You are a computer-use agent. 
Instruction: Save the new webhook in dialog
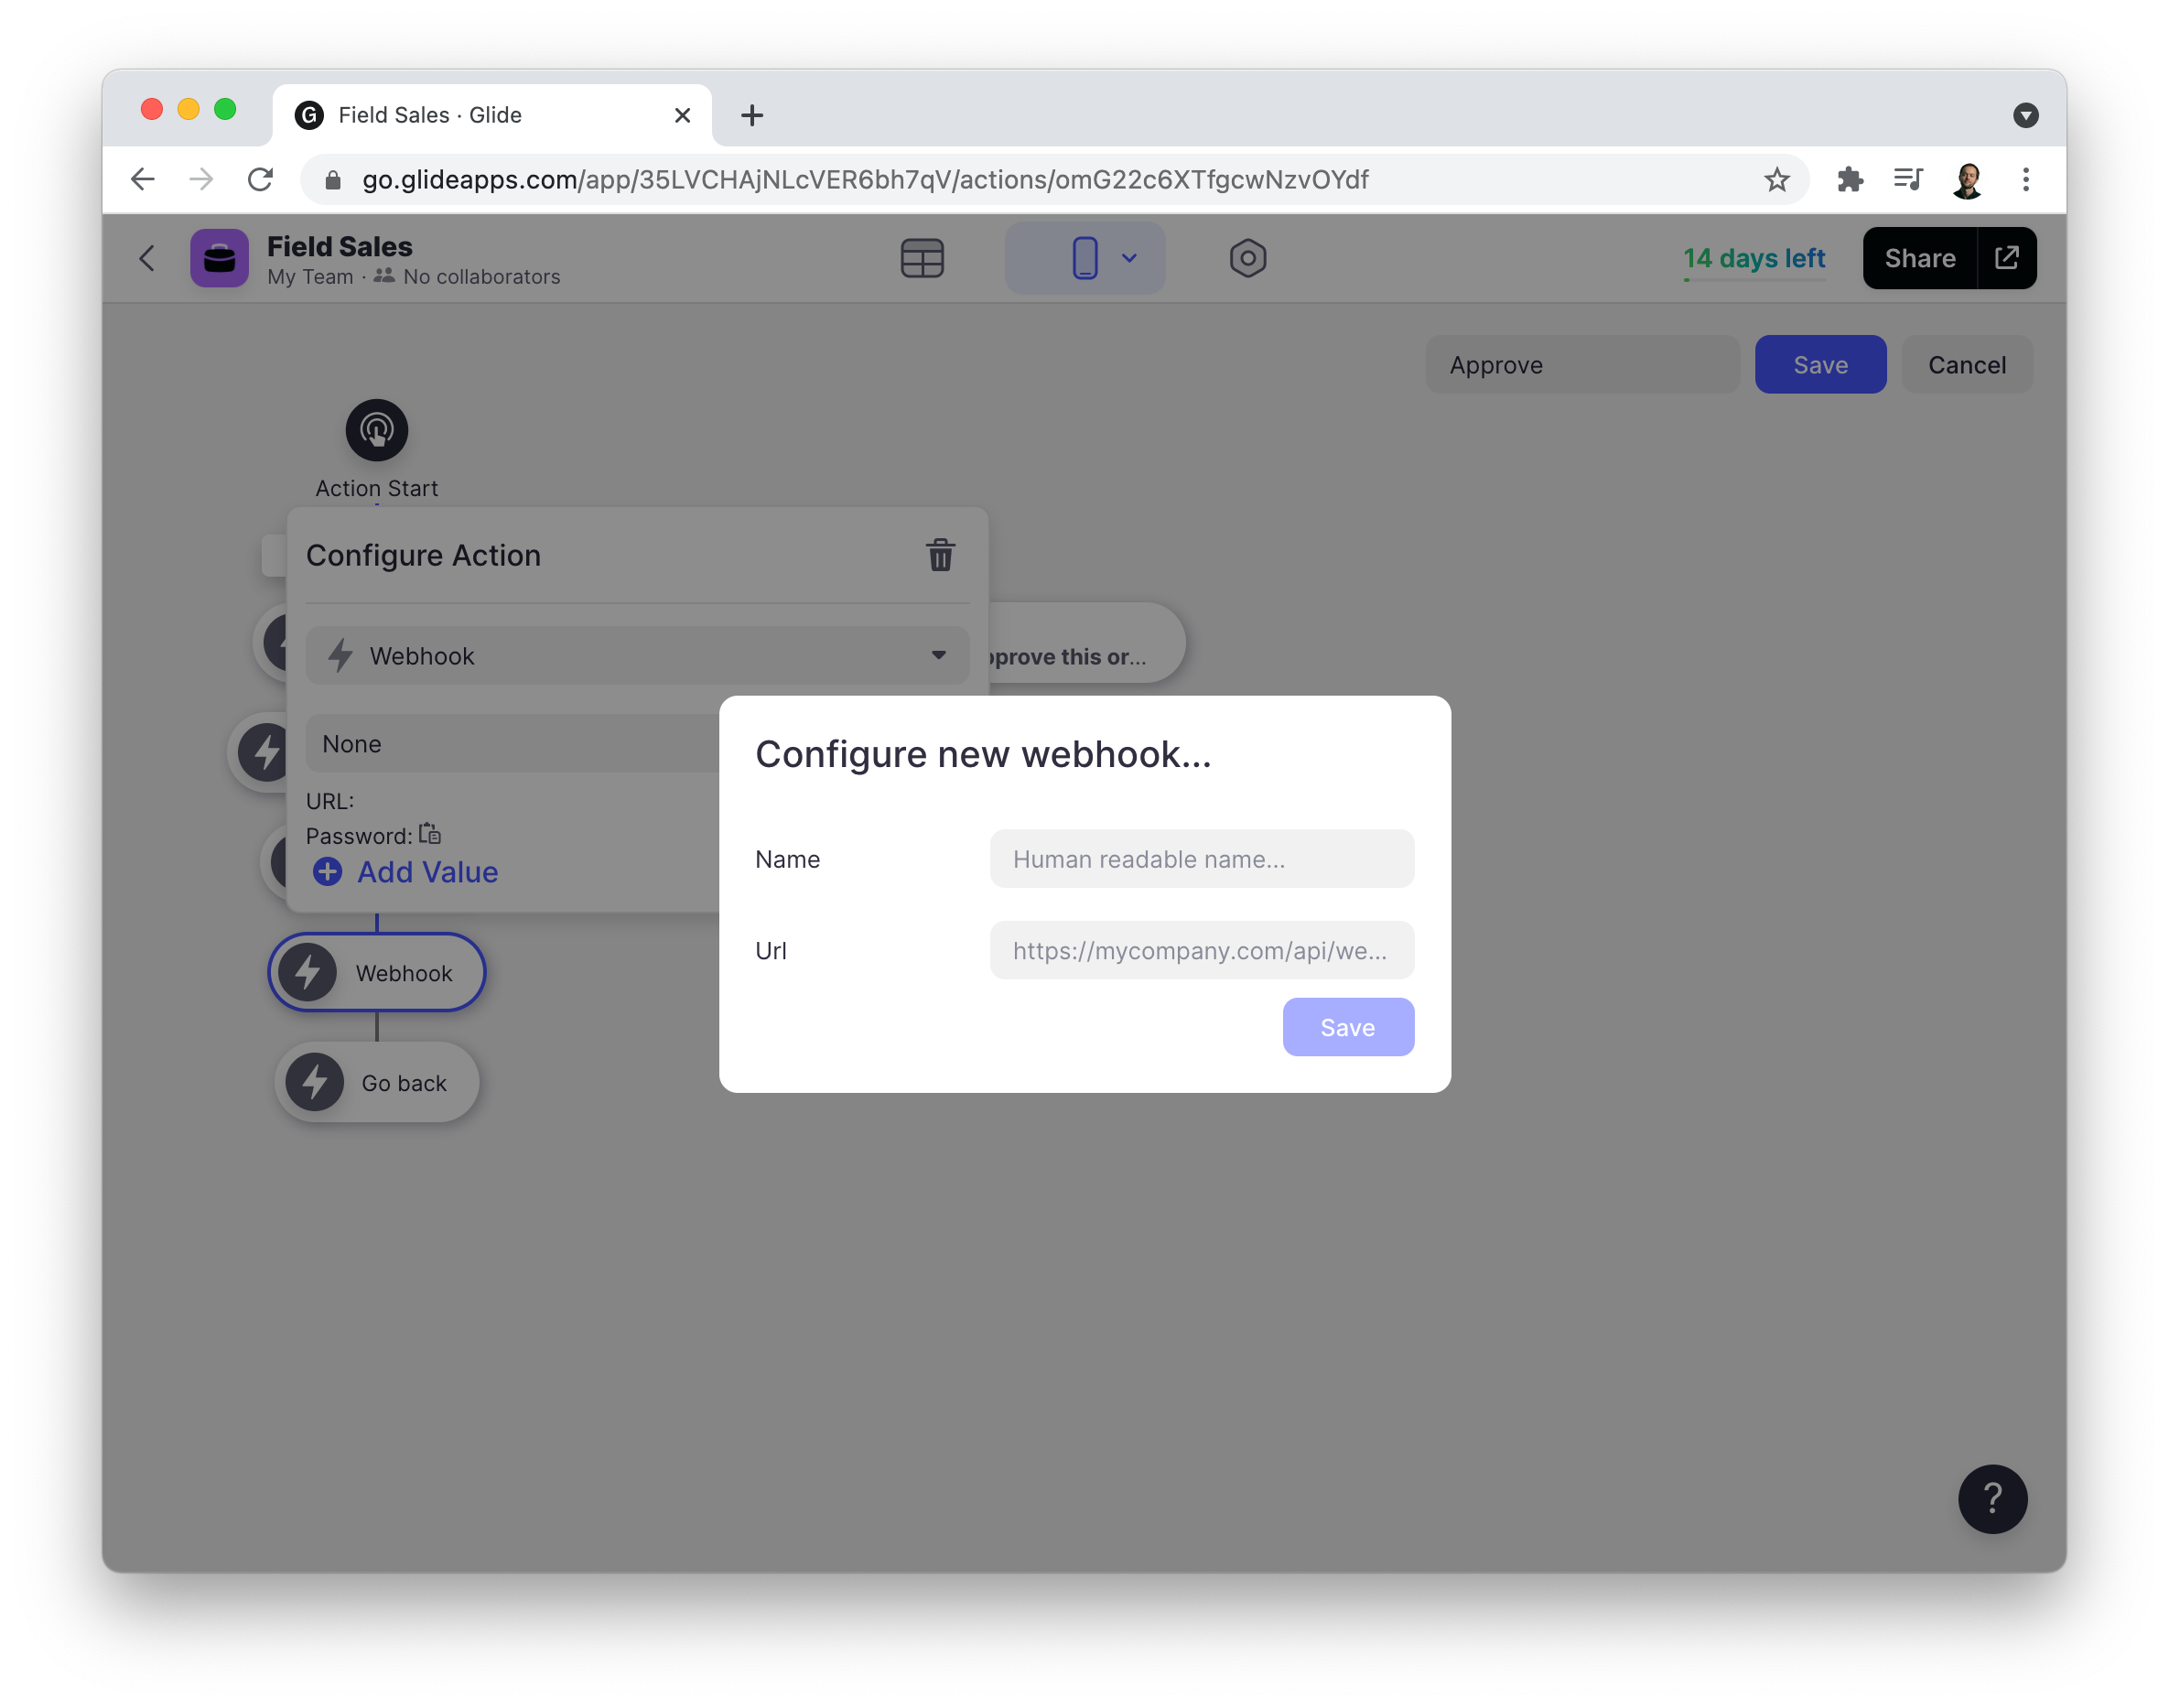(x=1347, y=1027)
